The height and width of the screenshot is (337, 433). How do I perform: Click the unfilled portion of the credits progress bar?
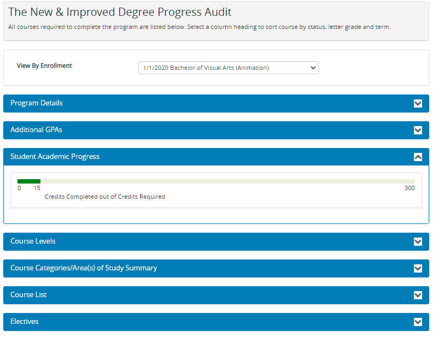coord(227,181)
